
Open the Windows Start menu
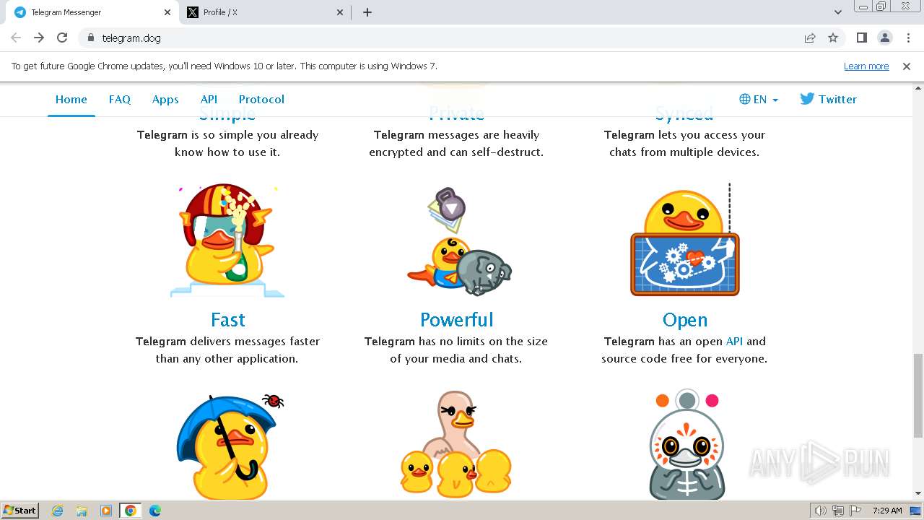(x=20, y=511)
